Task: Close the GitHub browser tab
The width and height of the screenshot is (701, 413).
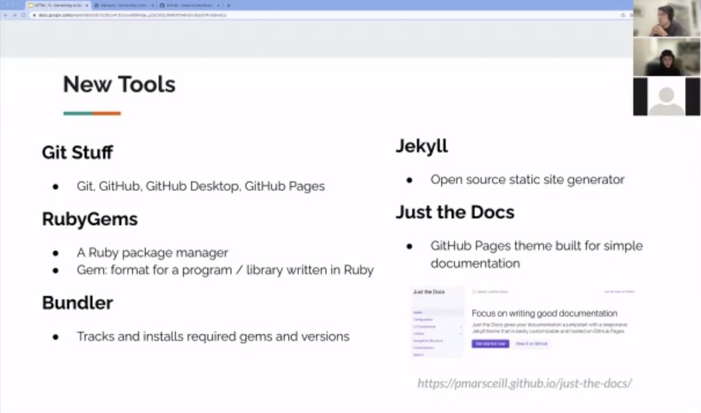Action: pyautogui.click(x=218, y=5)
